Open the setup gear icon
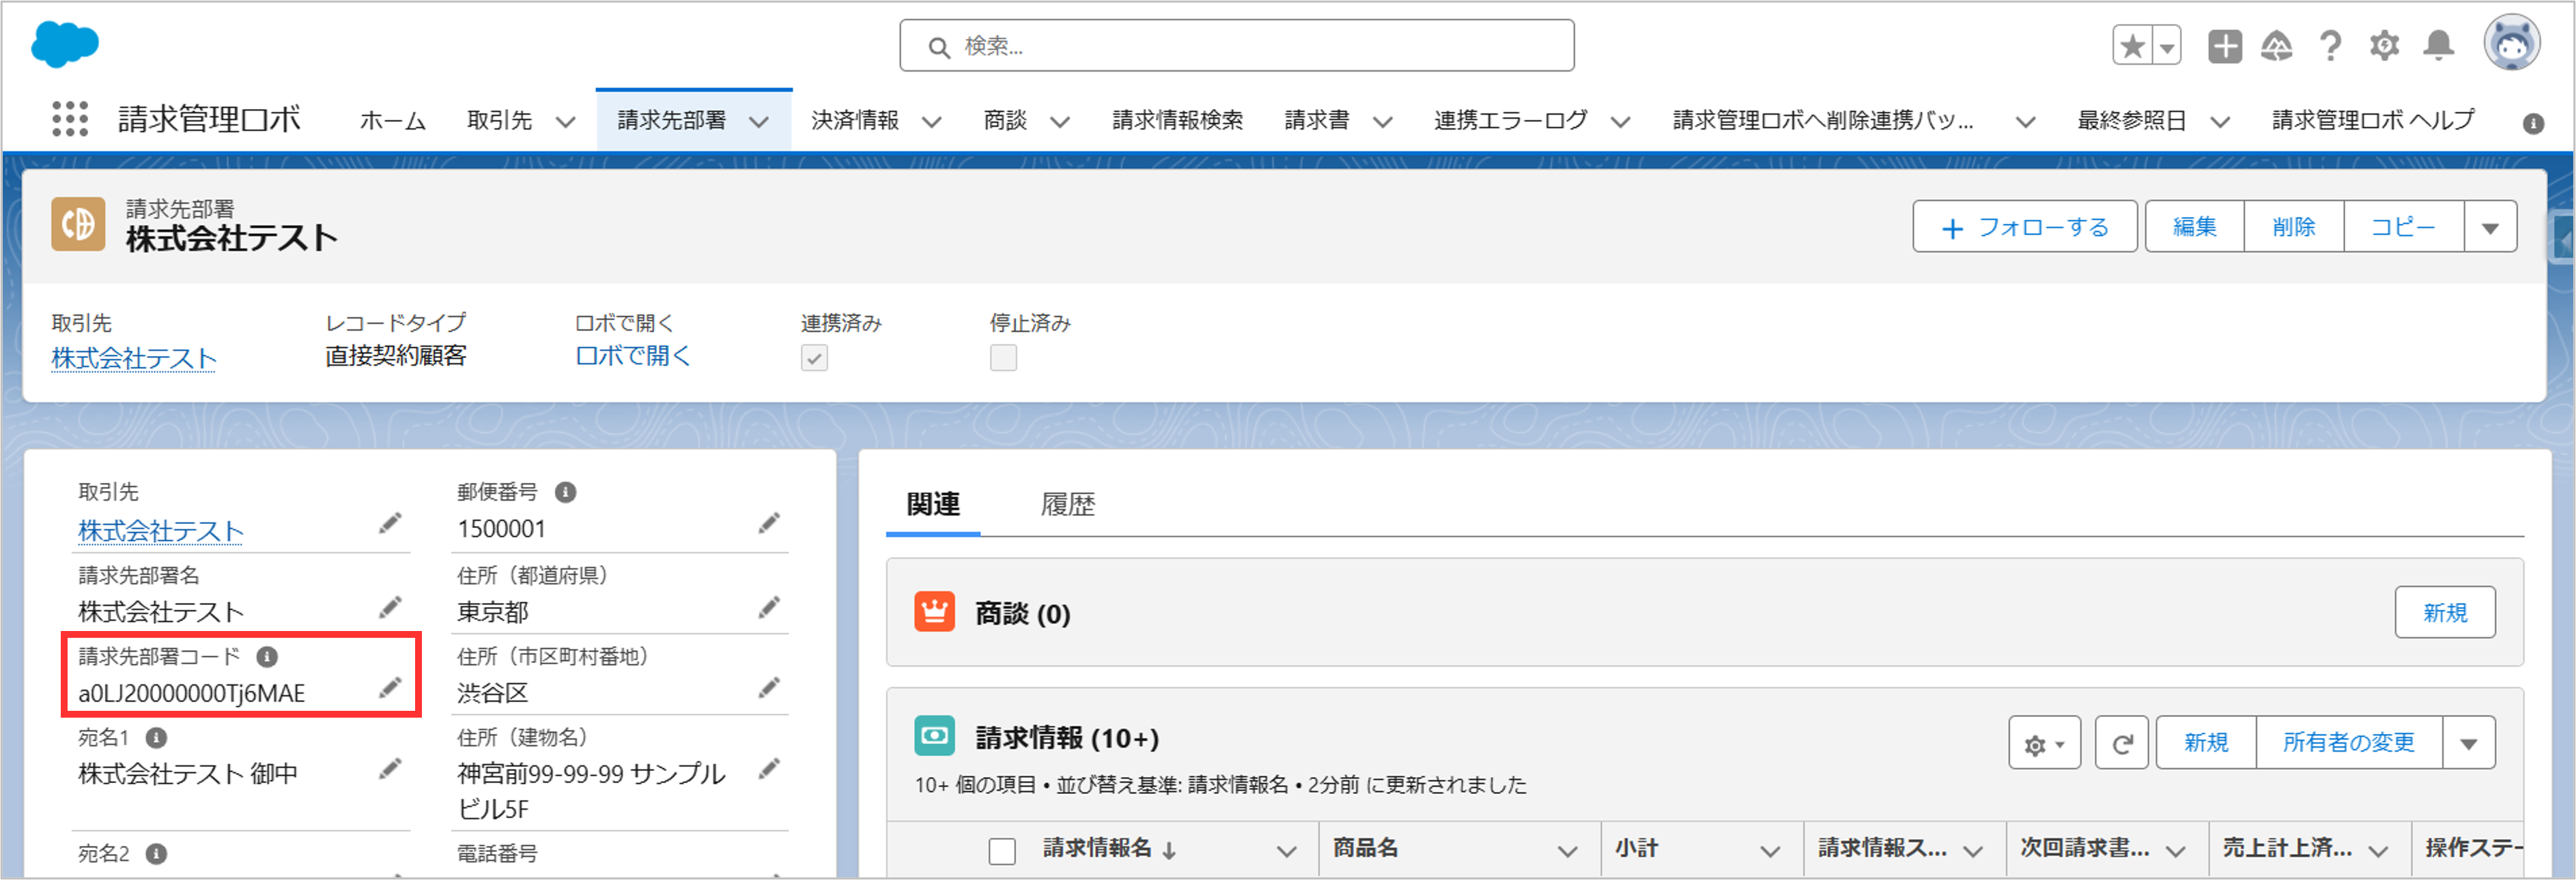 [x=2384, y=46]
